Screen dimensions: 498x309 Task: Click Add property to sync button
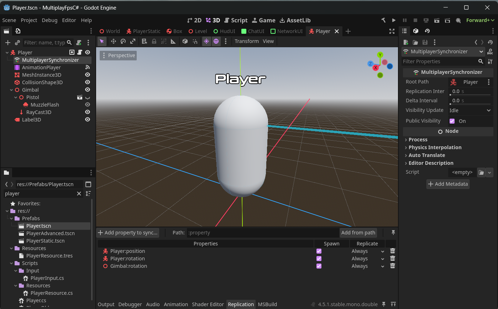pos(128,233)
